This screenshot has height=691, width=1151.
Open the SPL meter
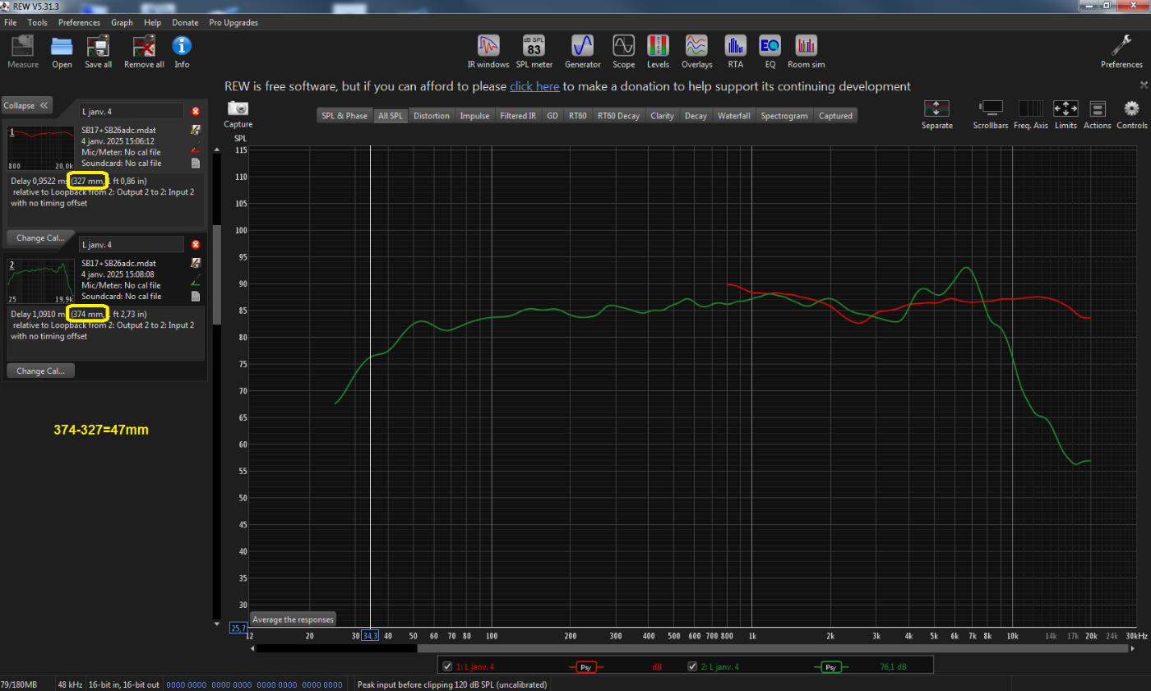[534, 51]
